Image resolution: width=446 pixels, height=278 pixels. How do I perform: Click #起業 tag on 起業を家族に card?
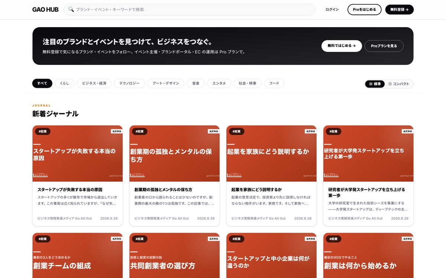pos(237,132)
